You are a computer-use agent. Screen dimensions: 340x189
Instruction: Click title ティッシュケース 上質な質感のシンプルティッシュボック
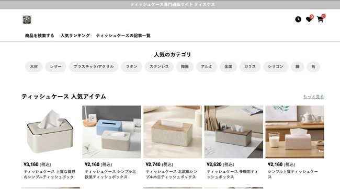click(50, 174)
